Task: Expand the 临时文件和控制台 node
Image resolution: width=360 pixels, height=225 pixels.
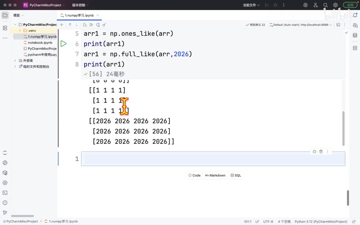Action: [15, 67]
